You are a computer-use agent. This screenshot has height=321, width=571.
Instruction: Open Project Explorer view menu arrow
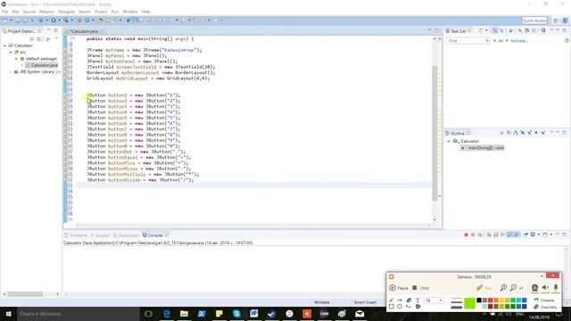56,38
